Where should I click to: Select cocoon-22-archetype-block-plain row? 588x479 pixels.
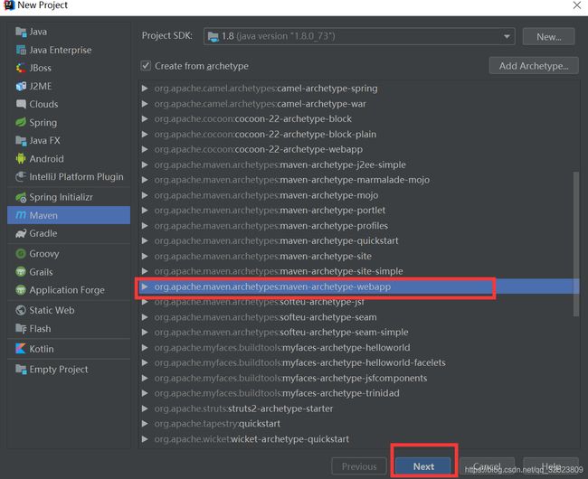tap(359, 134)
